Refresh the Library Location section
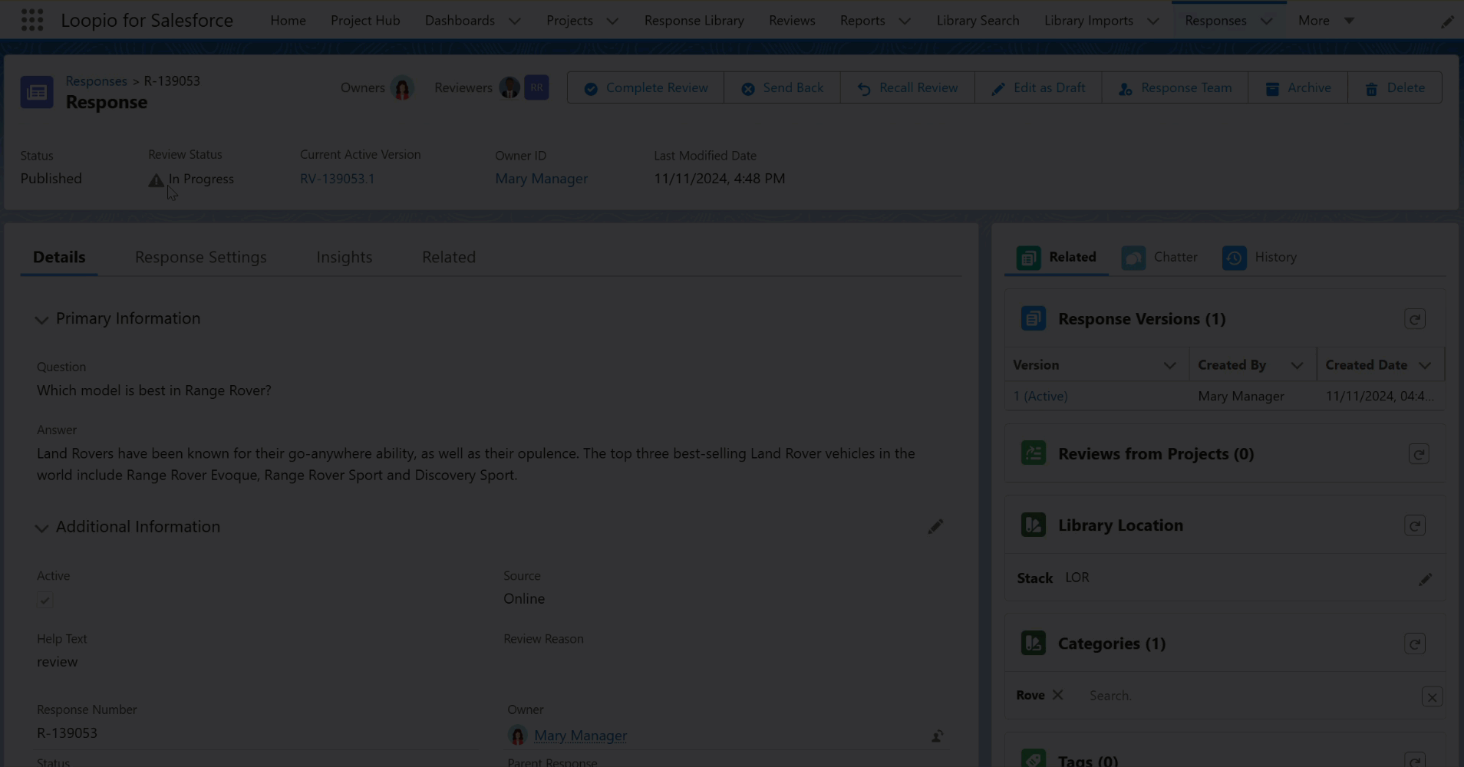This screenshot has height=767, width=1464. pyautogui.click(x=1415, y=525)
